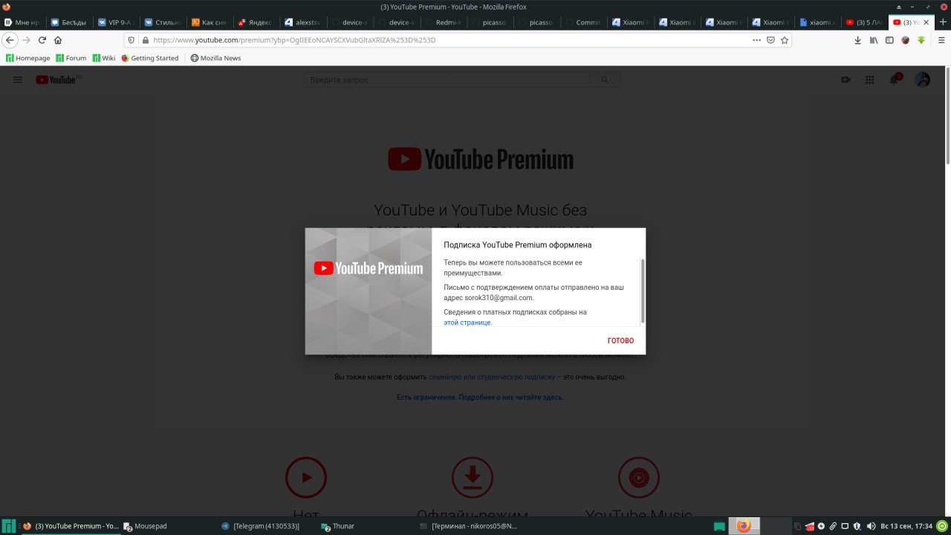Go back with Firefox back arrow

(x=10, y=40)
